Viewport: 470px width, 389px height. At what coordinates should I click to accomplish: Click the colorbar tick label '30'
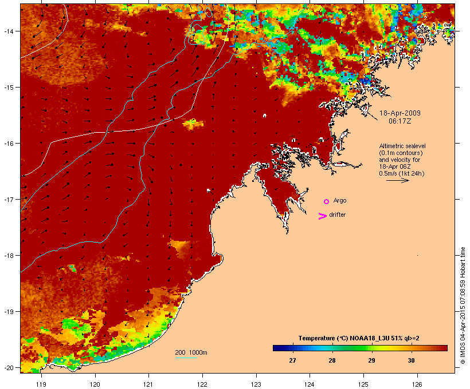click(x=412, y=360)
